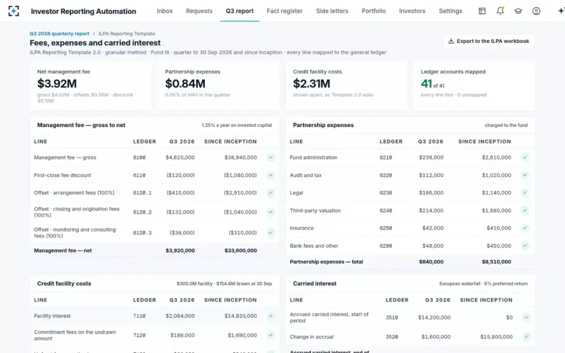Click the $214,000 valuation amount
The image size is (565, 353).
[431, 211]
